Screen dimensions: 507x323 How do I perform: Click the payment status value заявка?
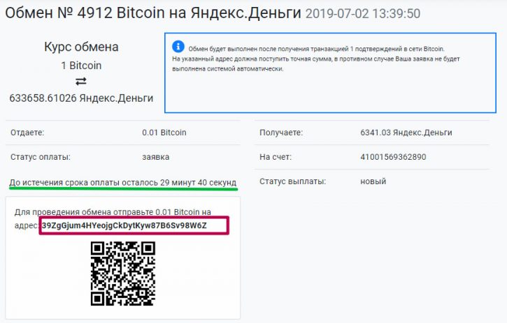(155, 157)
